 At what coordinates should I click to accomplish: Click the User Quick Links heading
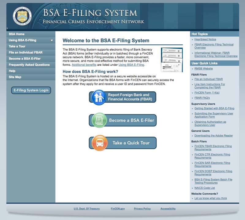(204, 63)
